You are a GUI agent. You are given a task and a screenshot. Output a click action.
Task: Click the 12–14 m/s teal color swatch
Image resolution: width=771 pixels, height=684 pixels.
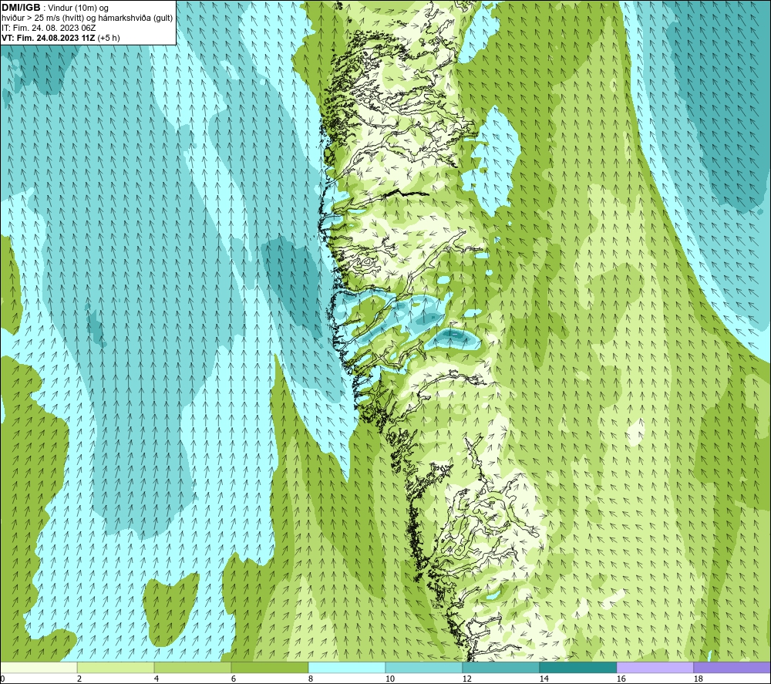501,667
